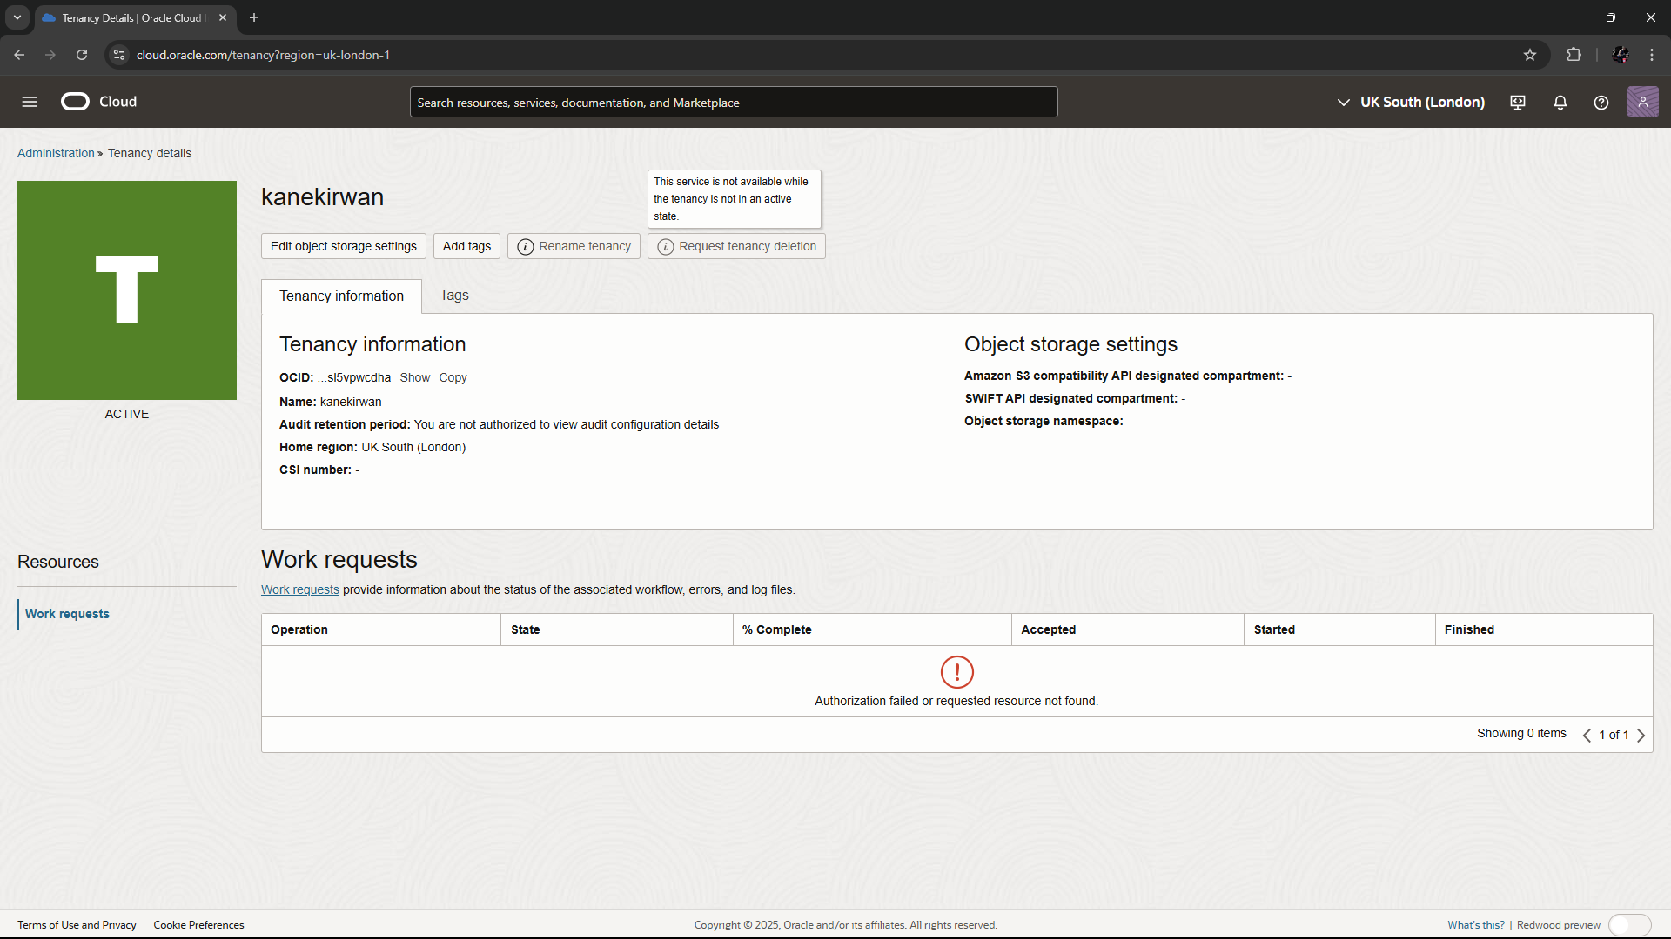Click the green tenancy T thumbnail
This screenshot has height=939, width=1671.
(x=127, y=290)
